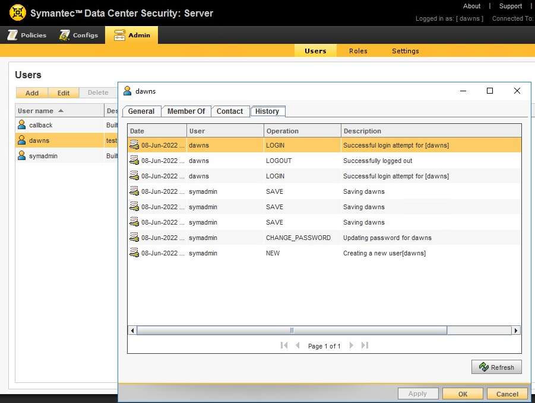This screenshot has width=535, height=403.
Task: Select the callback user name
Action: 40,125
